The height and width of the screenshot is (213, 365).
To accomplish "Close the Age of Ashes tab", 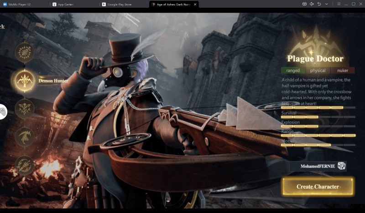I will (x=195, y=4).
